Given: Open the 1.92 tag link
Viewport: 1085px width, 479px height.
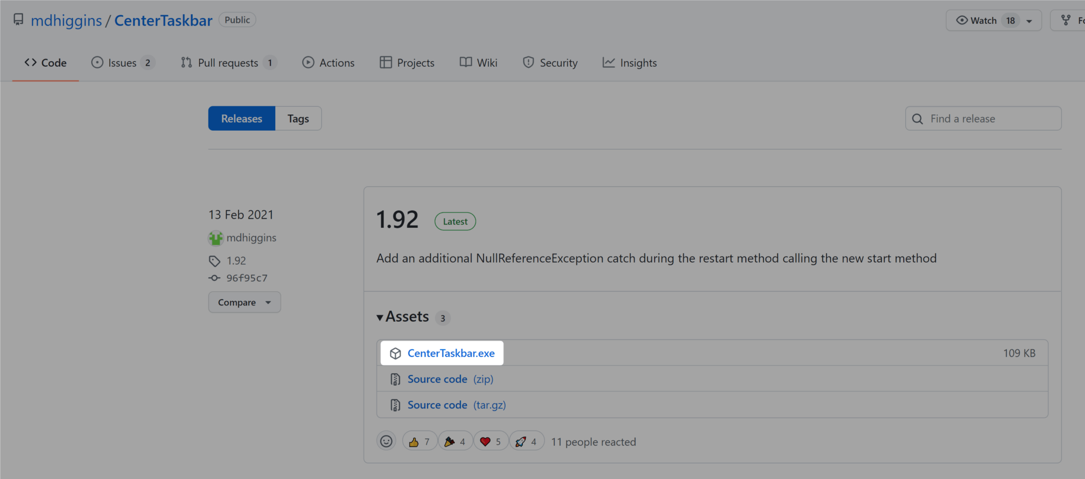Looking at the screenshot, I should [x=236, y=261].
